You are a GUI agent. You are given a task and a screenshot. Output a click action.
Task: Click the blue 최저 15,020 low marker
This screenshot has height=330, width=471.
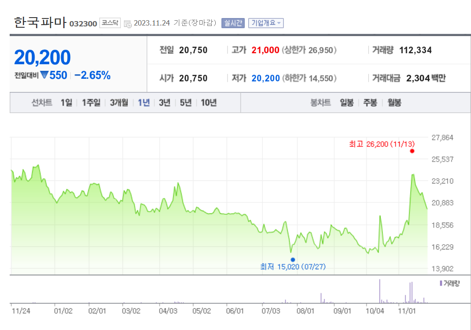pyautogui.click(x=293, y=260)
